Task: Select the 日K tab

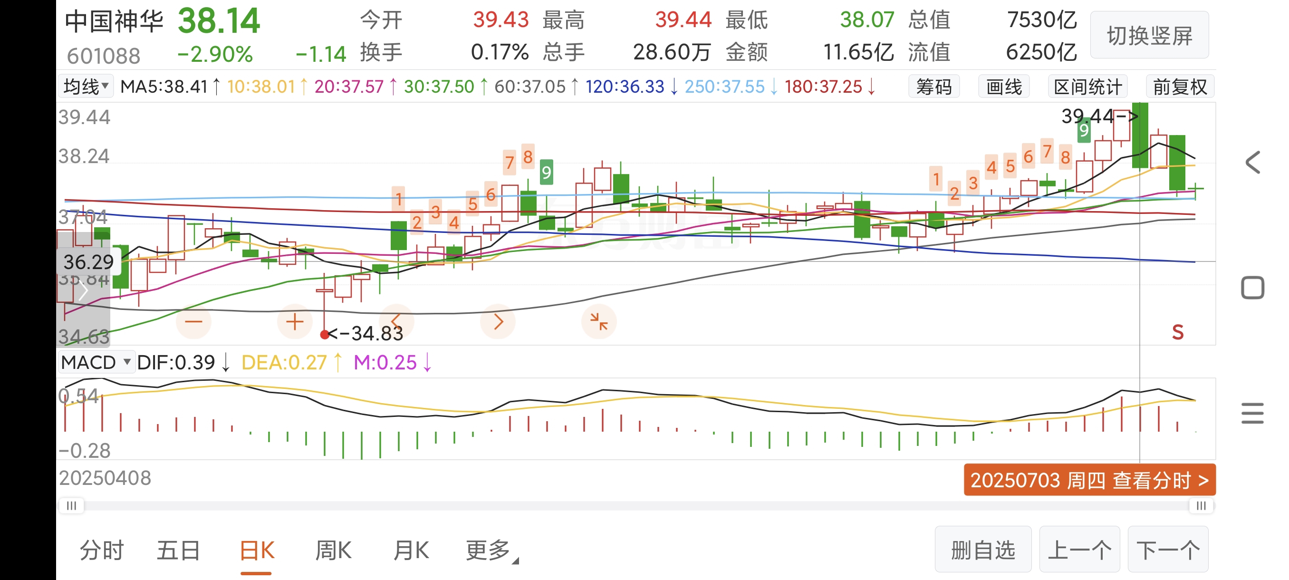Action: coord(257,551)
